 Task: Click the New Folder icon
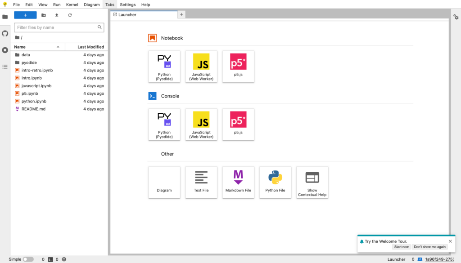click(44, 15)
